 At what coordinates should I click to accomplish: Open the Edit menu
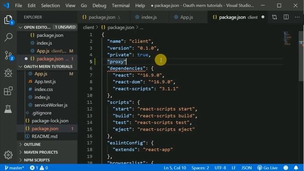[31, 5]
